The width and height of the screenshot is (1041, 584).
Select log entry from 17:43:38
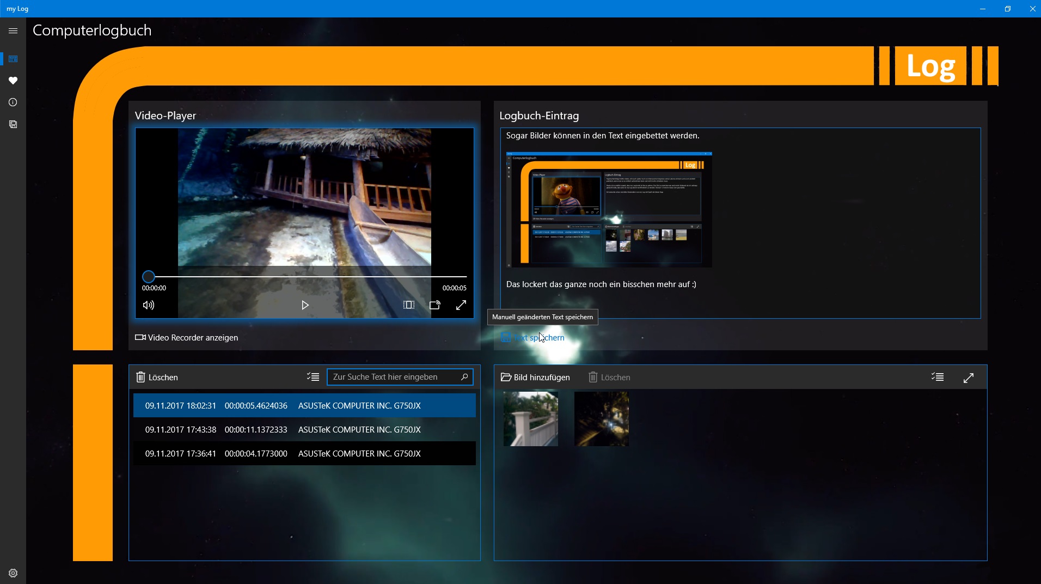click(304, 430)
